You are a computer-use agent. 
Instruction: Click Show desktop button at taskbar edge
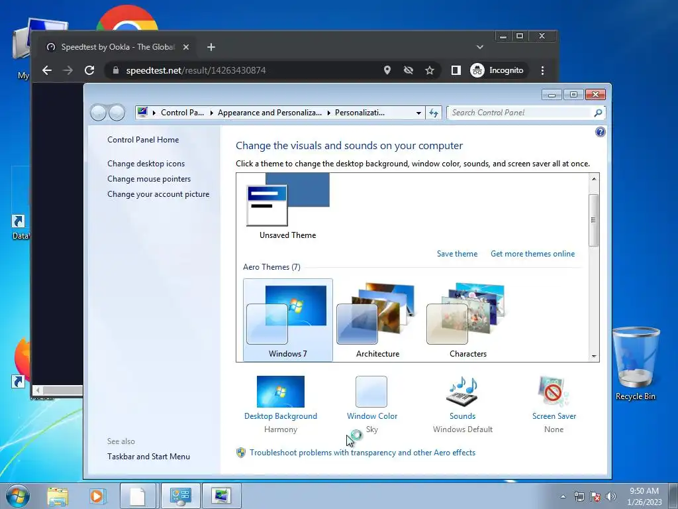[673, 496]
